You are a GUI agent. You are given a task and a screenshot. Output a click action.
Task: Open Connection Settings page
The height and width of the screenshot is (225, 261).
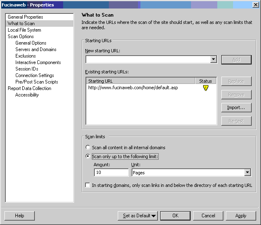[x=34, y=75]
